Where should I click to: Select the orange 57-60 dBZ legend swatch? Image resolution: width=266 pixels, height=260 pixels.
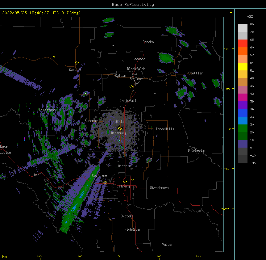coord(243,51)
